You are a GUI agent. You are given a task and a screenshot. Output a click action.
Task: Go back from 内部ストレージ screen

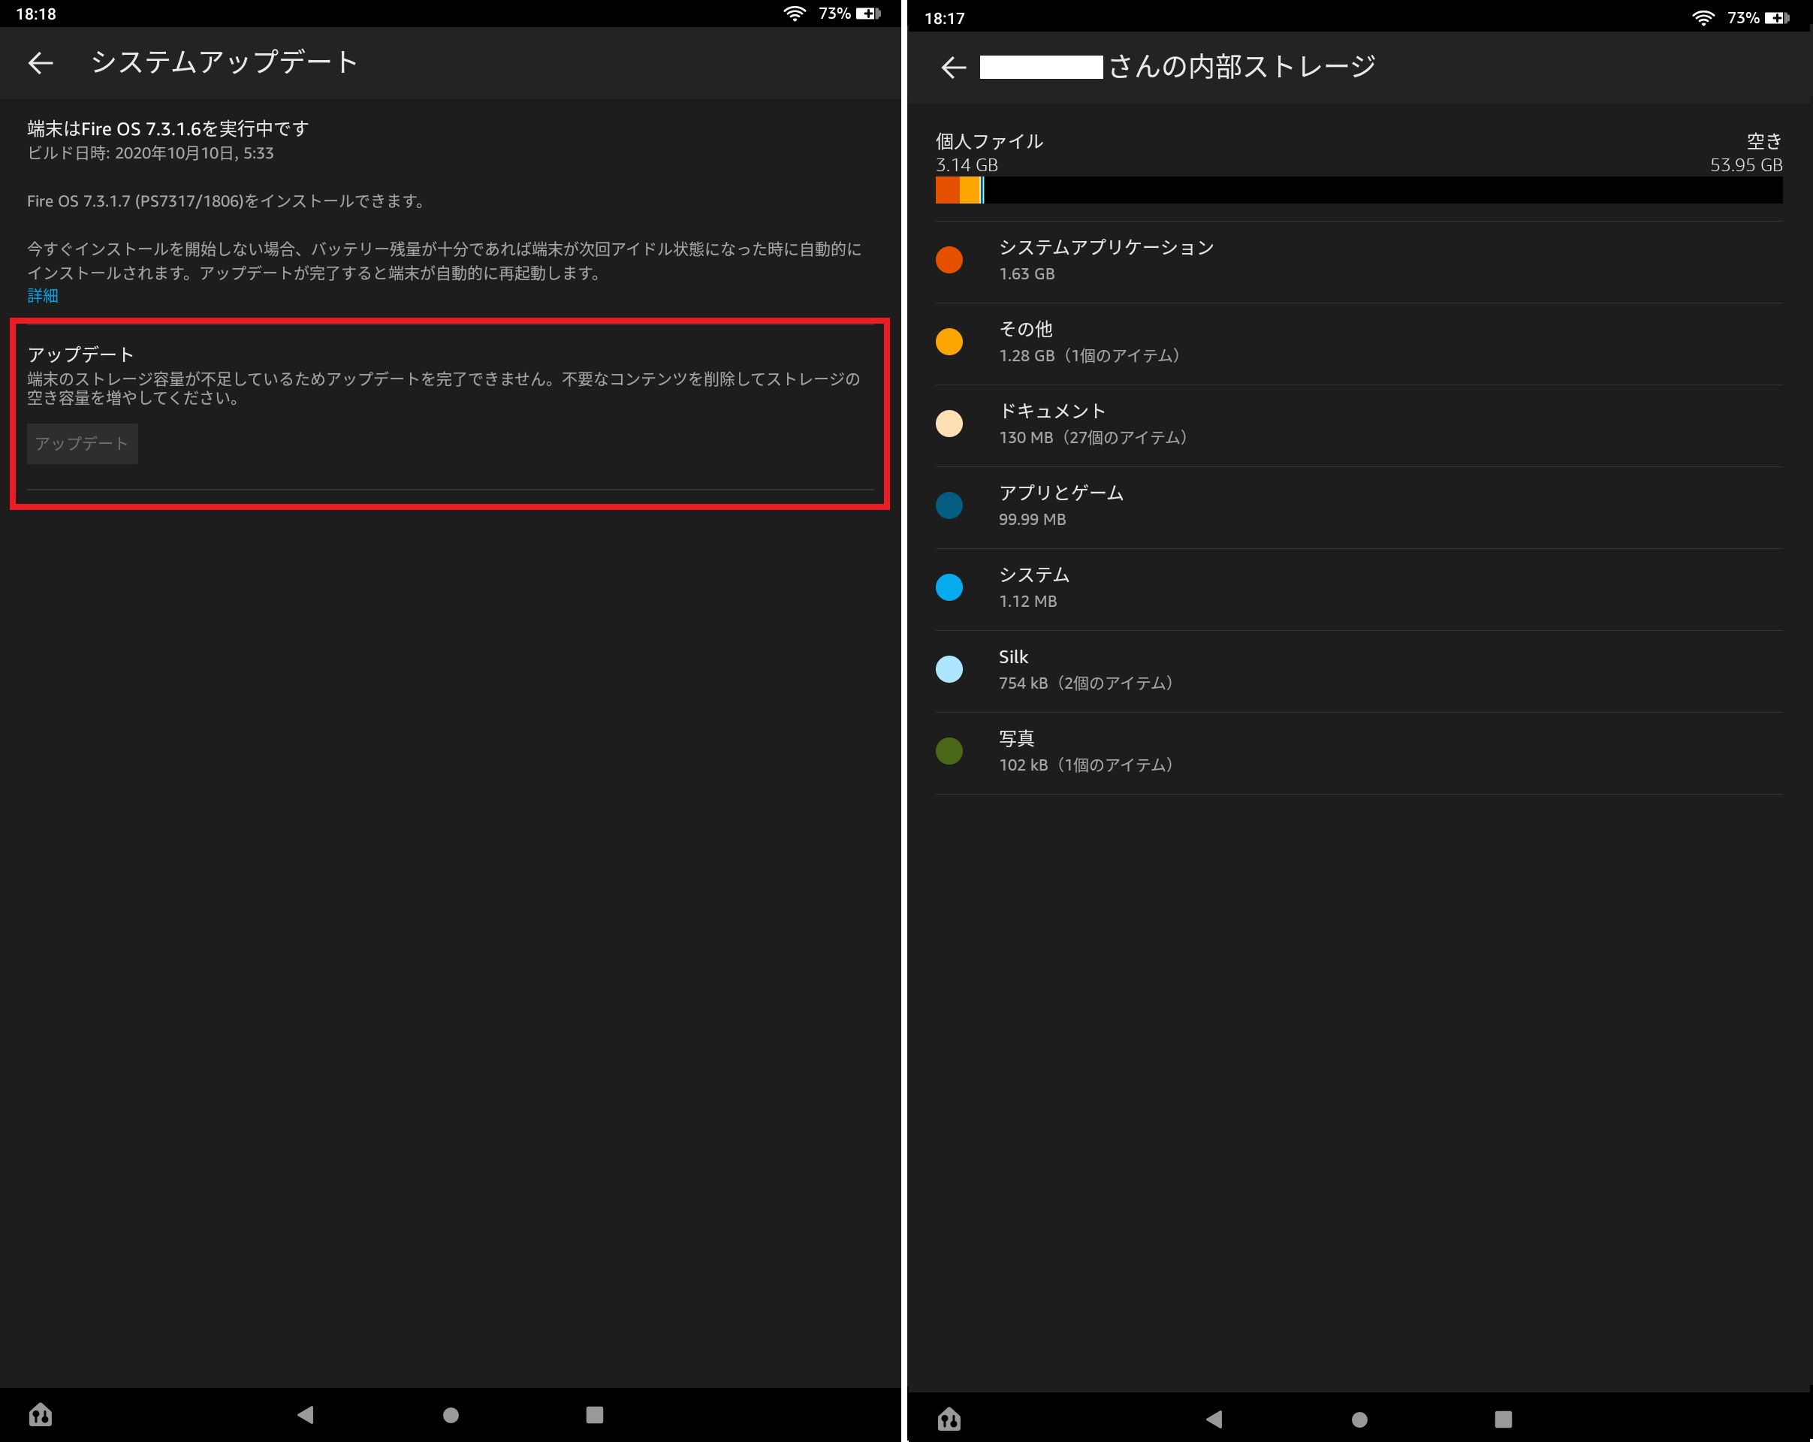coord(953,68)
